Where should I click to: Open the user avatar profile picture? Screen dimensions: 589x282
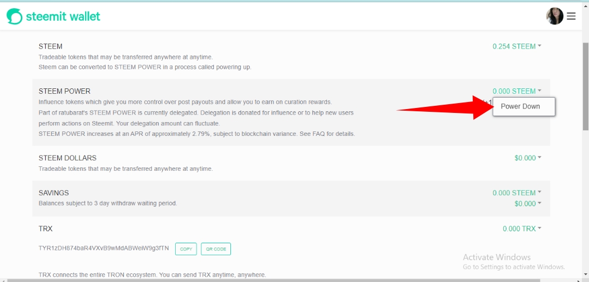[555, 16]
